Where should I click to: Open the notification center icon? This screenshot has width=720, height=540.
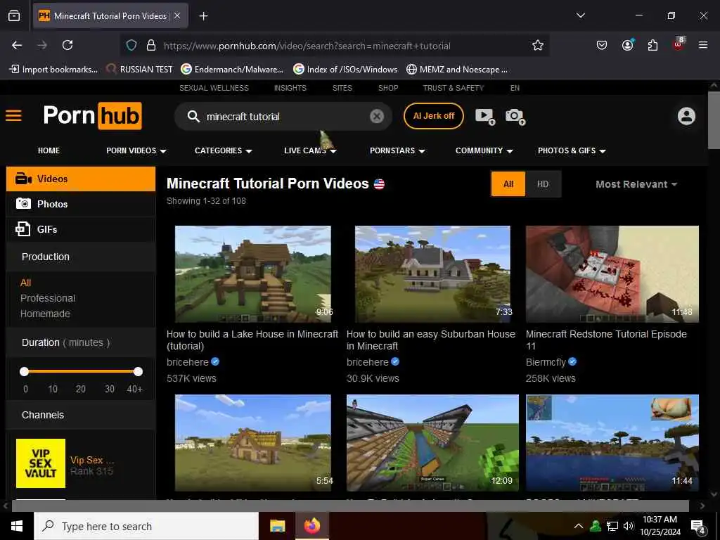698,526
